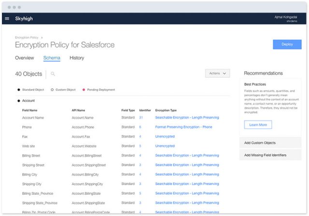
Task: Click the Deploy button
Action: click(287, 44)
